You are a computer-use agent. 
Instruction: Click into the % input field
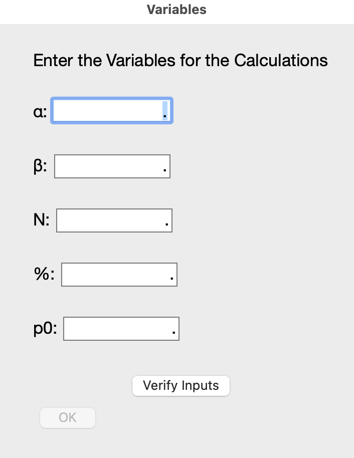tap(115, 275)
